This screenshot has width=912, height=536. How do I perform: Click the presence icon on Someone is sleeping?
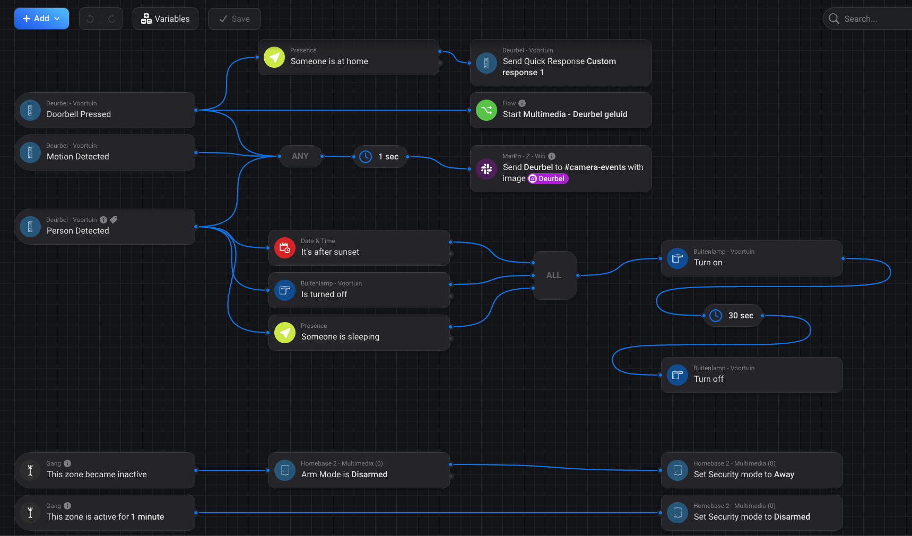click(x=285, y=333)
